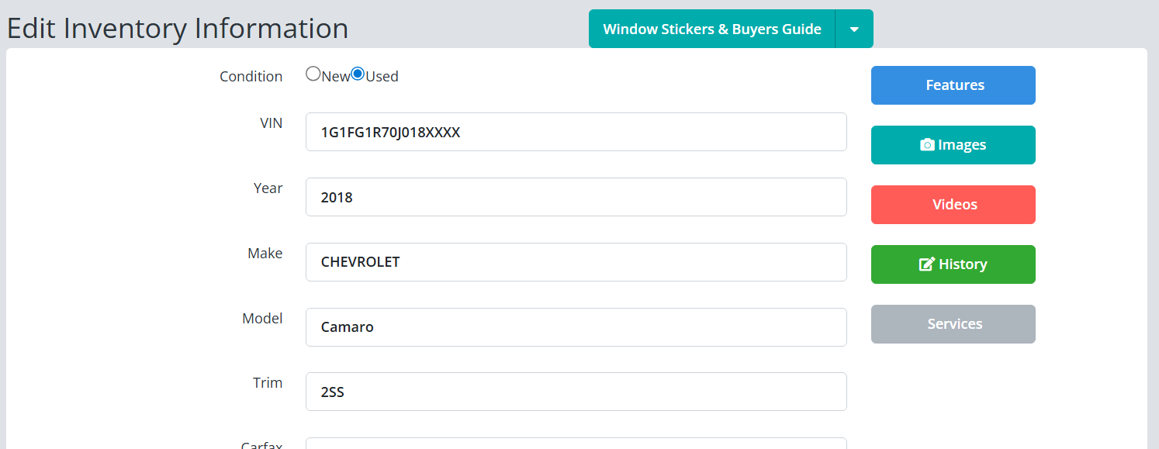Click the Condition field label
Screen dimensions: 1159x449
click(x=251, y=77)
